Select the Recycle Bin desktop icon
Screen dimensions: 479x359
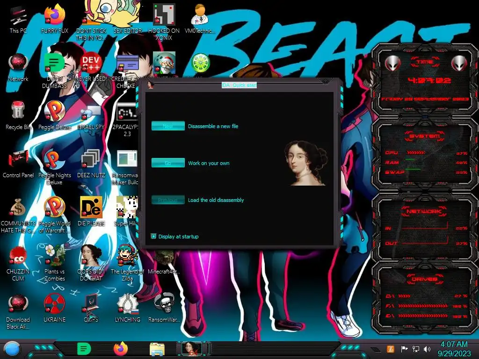[18, 115]
